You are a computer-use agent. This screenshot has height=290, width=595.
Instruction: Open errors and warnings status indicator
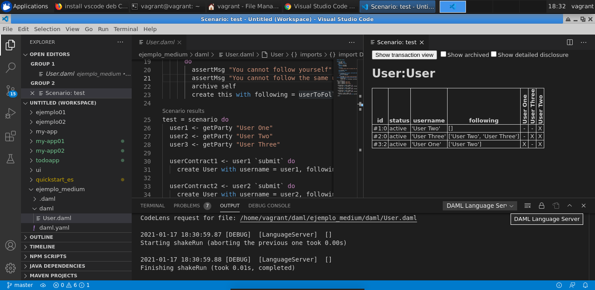pyautogui.click(x=71, y=285)
